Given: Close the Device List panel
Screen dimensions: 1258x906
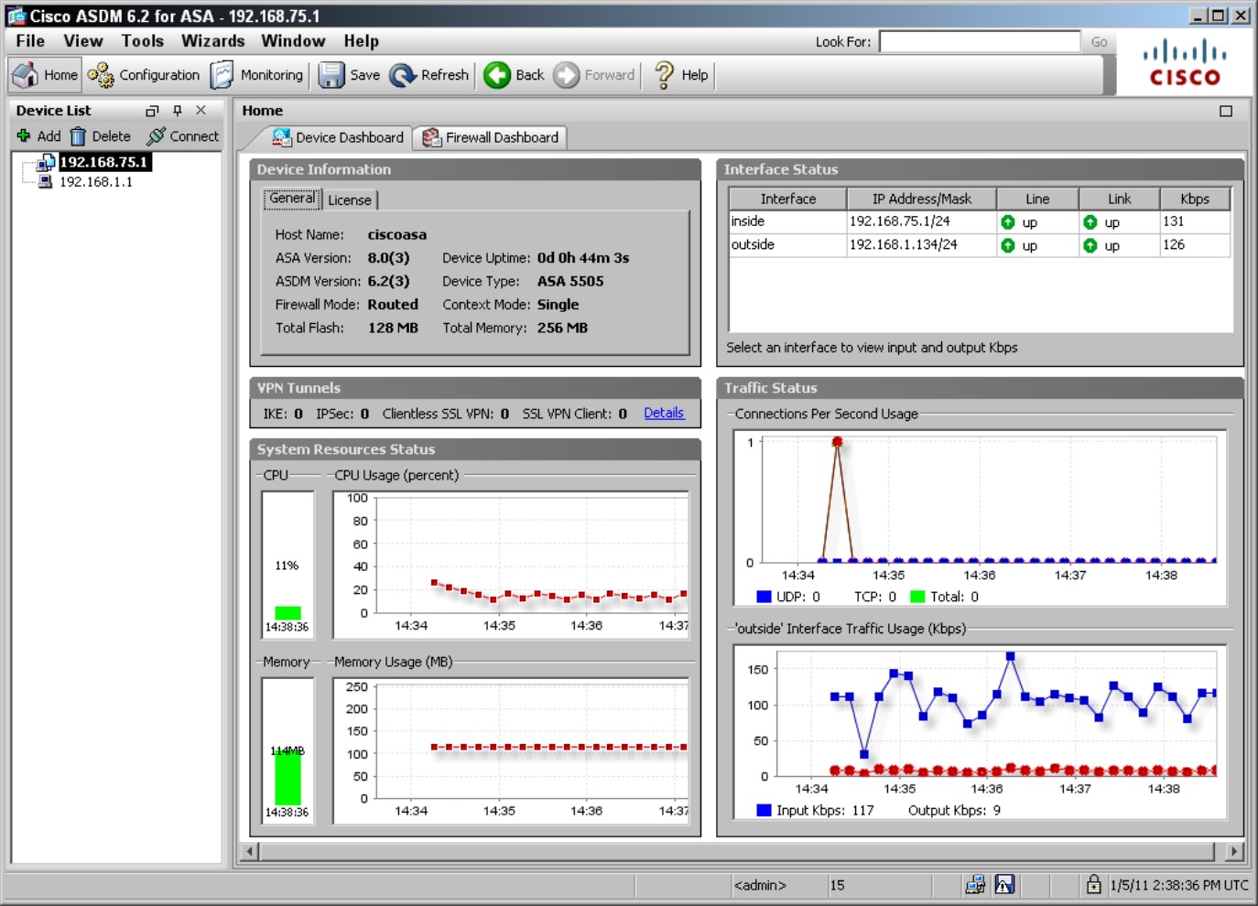Looking at the screenshot, I should (x=201, y=111).
